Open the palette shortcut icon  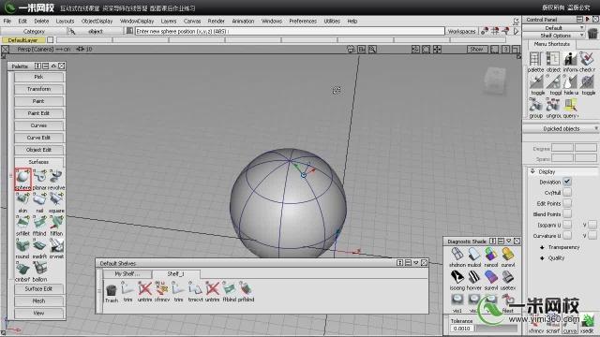(535, 63)
